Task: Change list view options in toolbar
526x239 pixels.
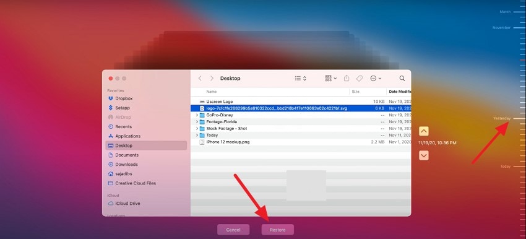Action: click(300, 78)
